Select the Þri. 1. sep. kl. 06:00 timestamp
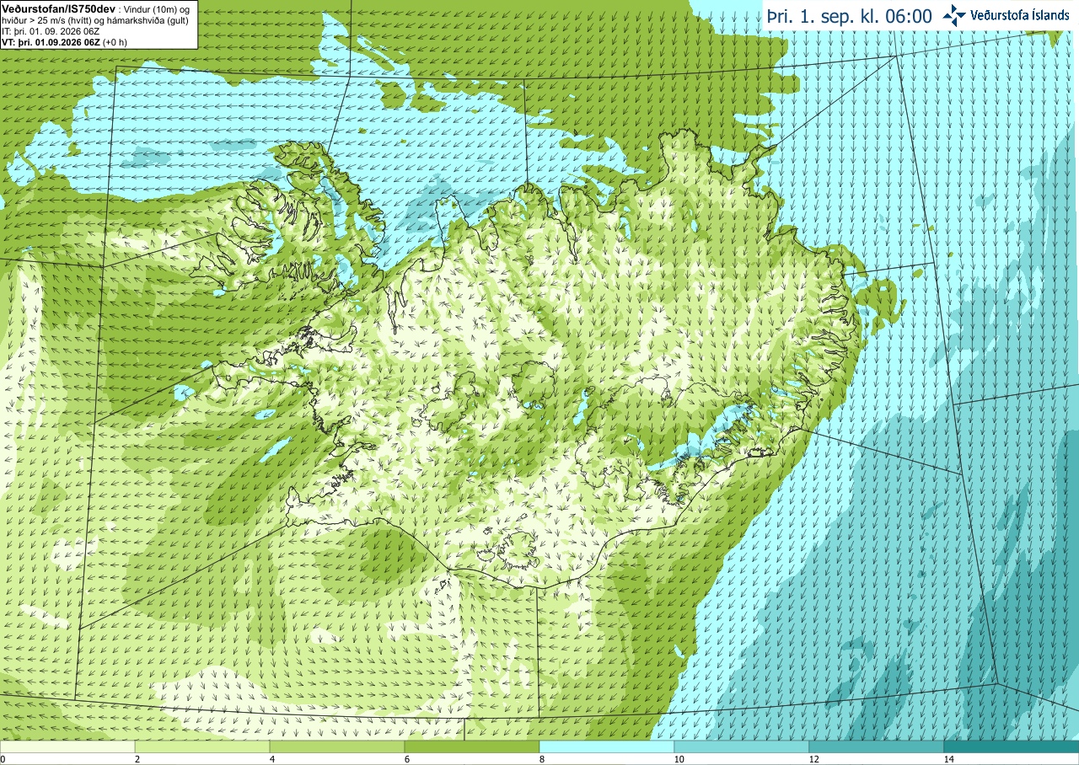Viewport: 1079px width, 765px height. (849, 16)
